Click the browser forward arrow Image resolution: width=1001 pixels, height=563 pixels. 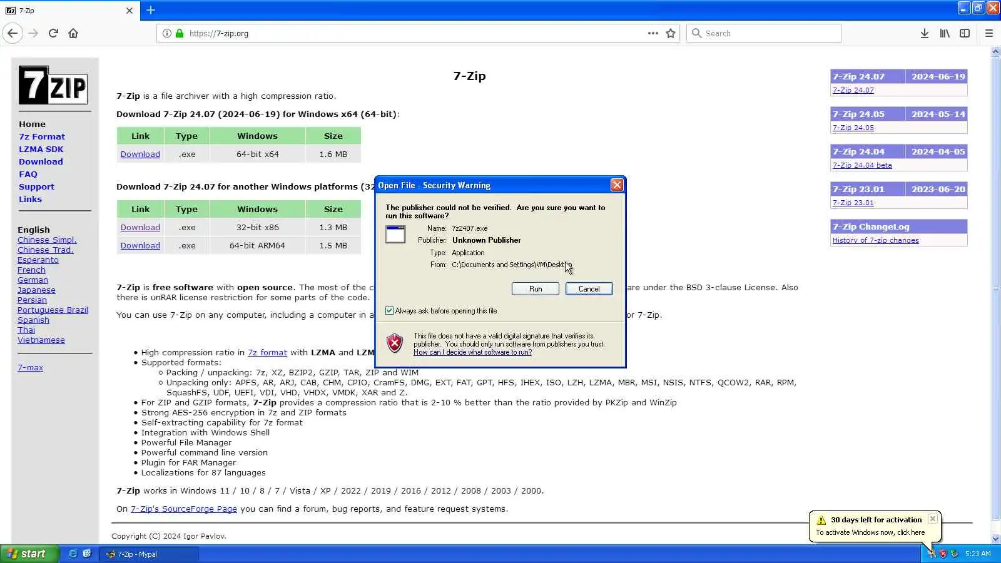(33, 33)
